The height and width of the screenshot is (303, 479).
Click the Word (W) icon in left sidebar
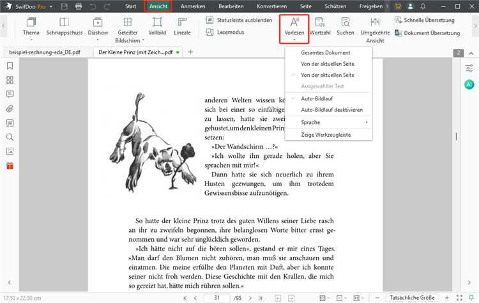(x=10, y=123)
